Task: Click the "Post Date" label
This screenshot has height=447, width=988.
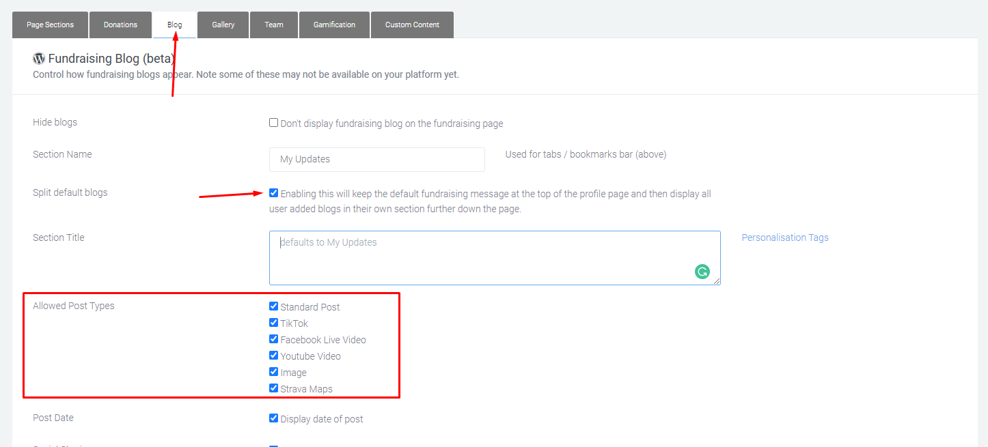Action: [53, 418]
